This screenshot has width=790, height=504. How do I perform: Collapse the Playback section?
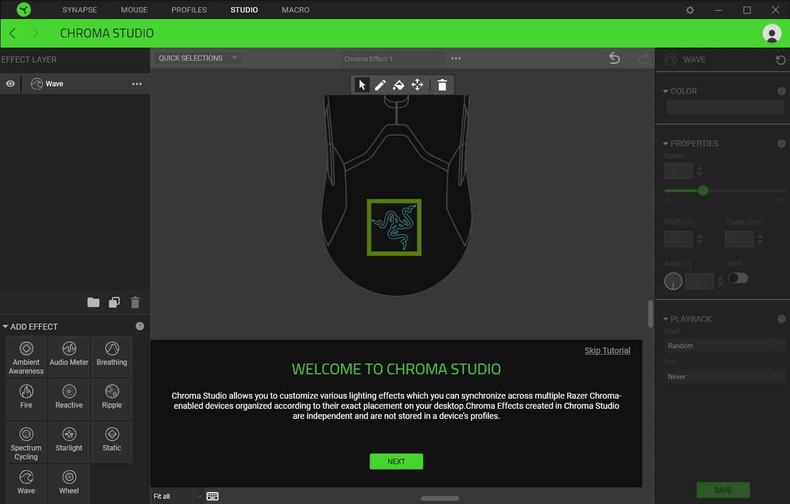coord(666,319)
